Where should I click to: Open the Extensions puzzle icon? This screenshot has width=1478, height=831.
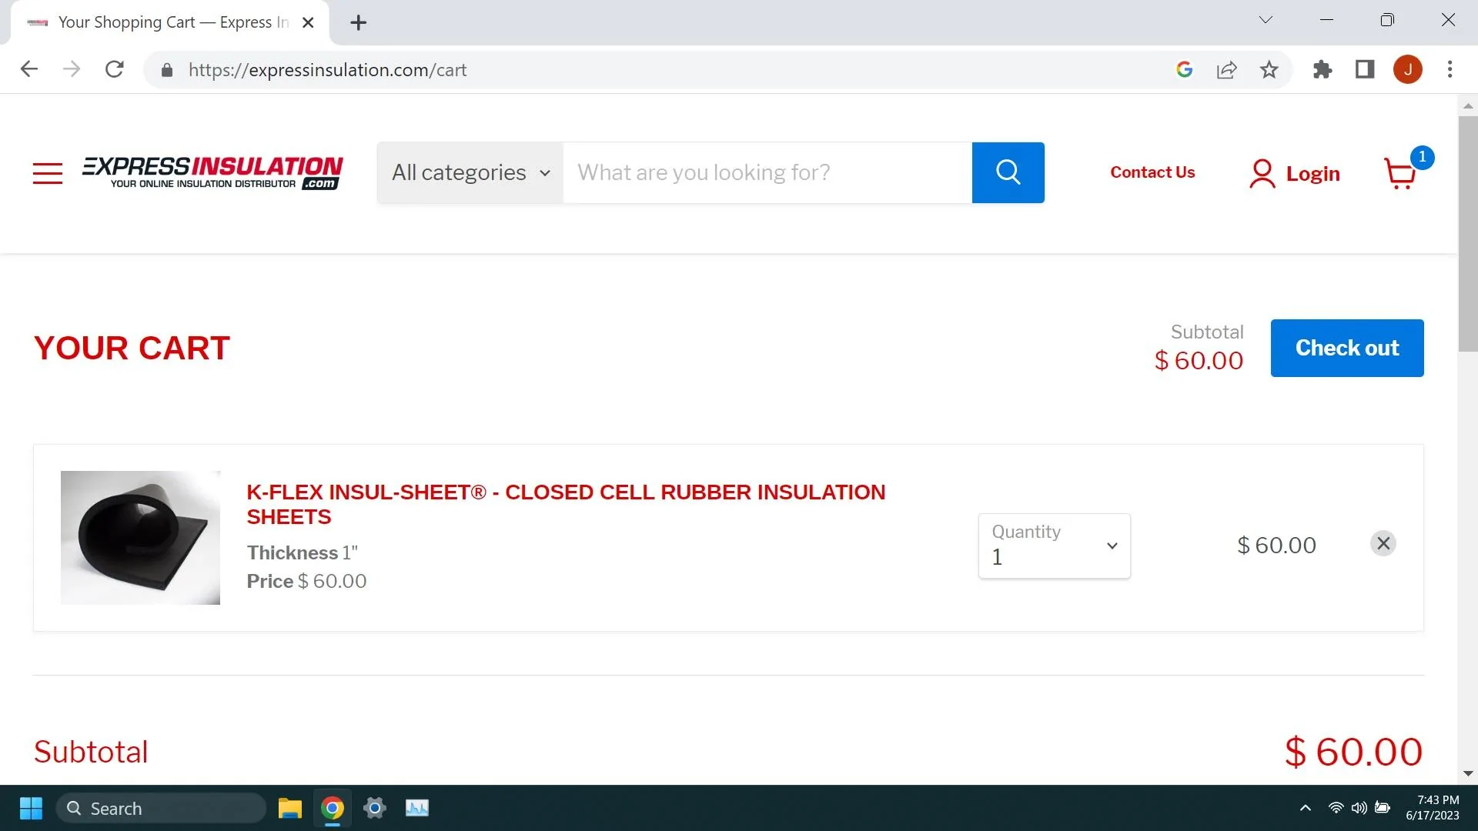(1323, 70)
